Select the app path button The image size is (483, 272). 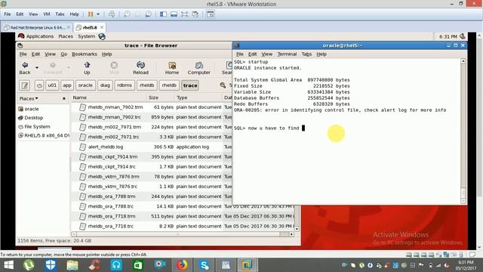[67, 85]
